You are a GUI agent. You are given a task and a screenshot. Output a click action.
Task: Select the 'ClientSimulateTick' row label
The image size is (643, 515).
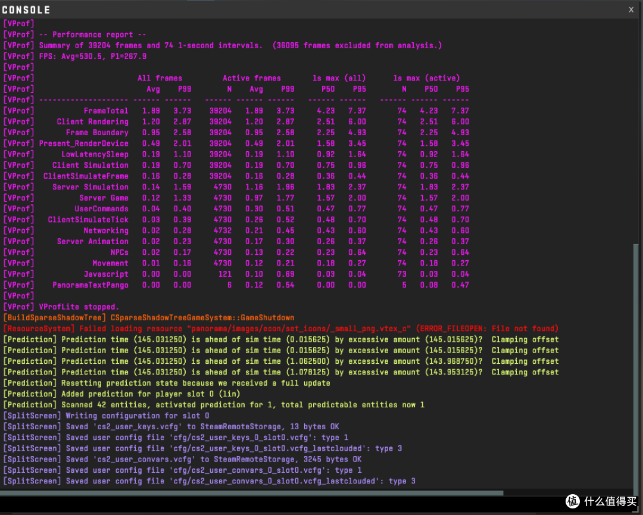(x=88, y=219)
